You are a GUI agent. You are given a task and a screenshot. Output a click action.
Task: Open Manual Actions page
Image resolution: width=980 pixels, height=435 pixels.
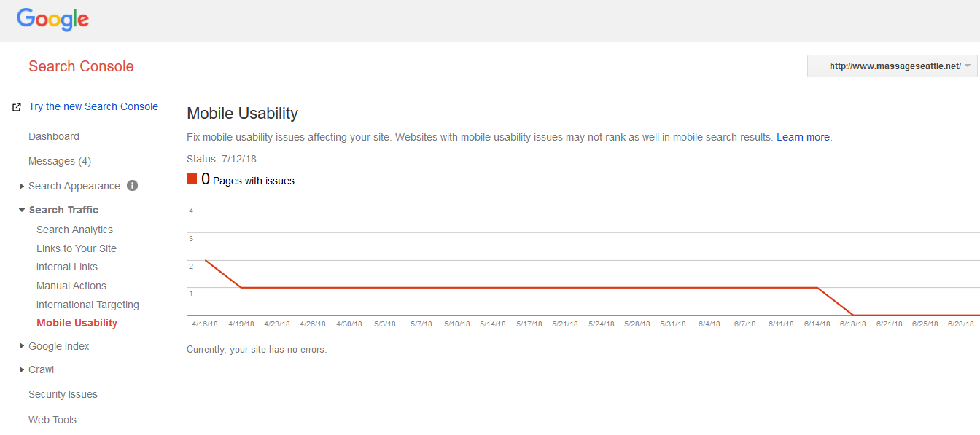(x=71, y=286)
